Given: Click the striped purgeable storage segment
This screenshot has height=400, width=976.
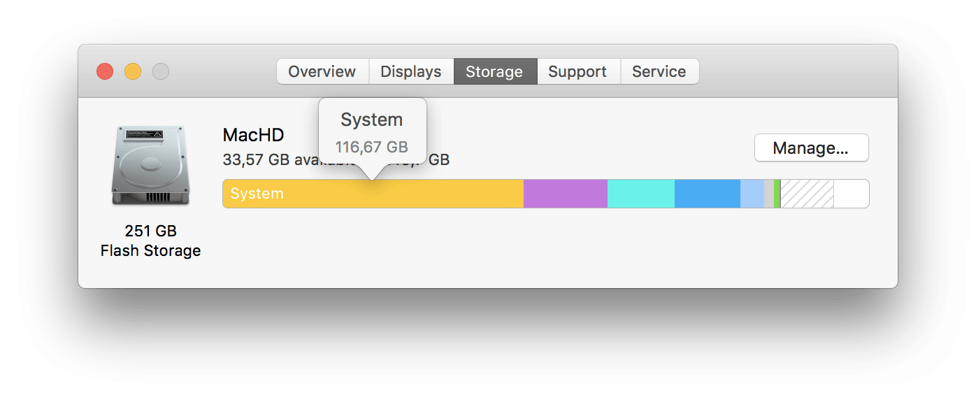Looking at the screenshot, I should tap(807, 194).
